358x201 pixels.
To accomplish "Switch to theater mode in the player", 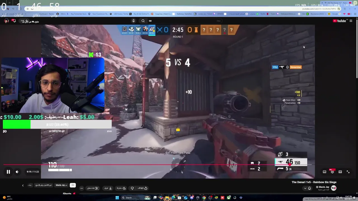I will pos(340,172).
